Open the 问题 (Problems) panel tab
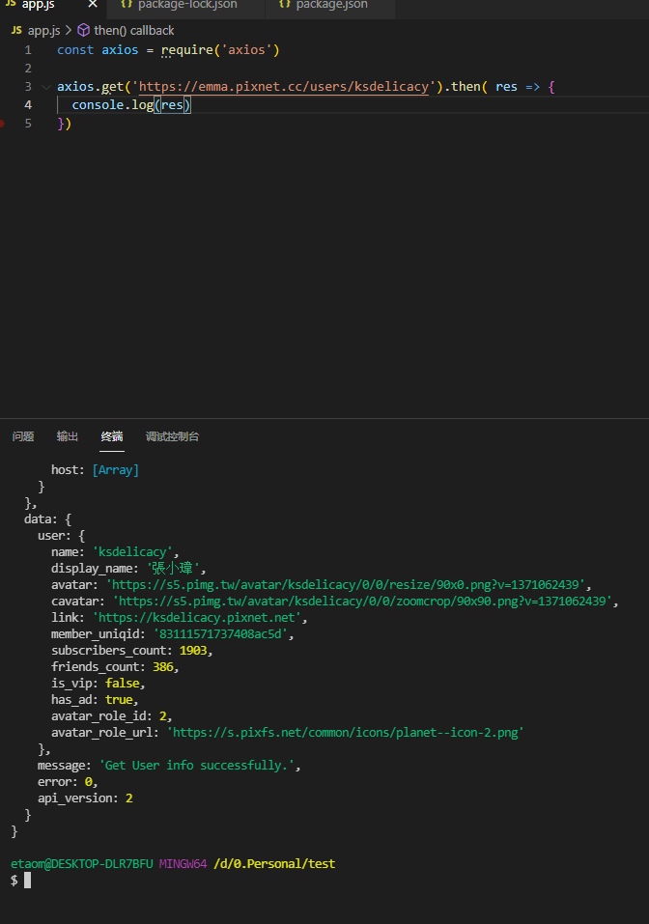This screenshot has width=649, height=924. [x=23, y=436]
